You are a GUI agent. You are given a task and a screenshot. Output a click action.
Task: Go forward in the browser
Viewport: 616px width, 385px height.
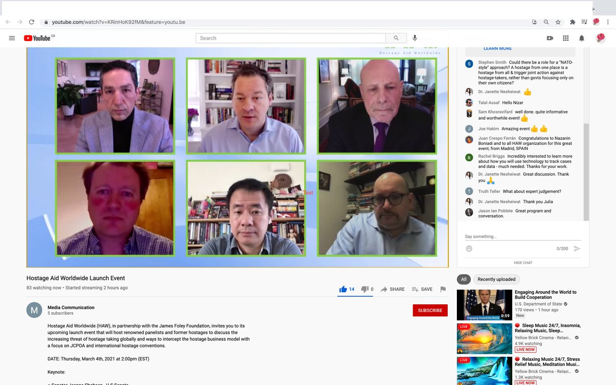20,22
